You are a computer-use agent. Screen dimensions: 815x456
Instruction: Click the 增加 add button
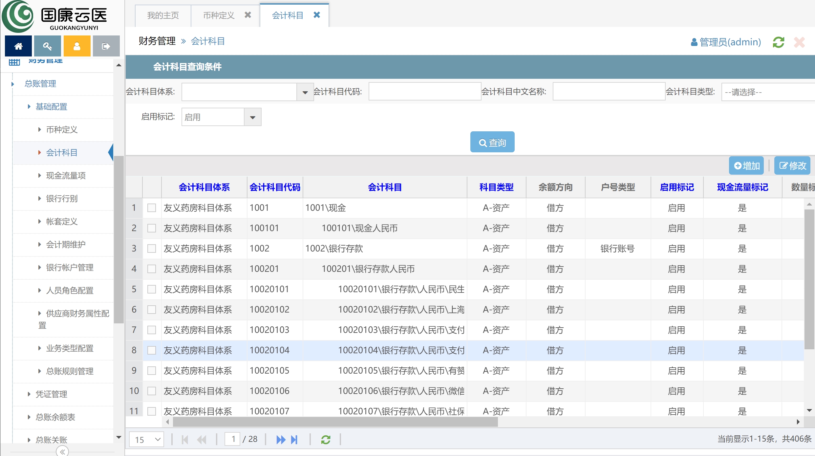tap(746, 166)
